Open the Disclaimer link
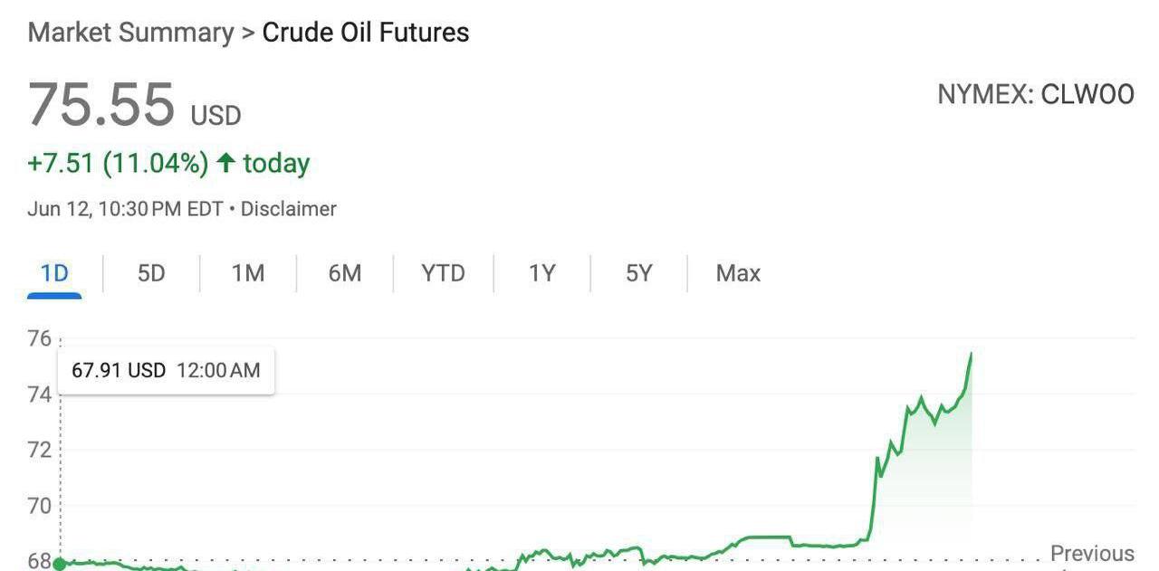The image size is (1159, 571). point(289,209)
